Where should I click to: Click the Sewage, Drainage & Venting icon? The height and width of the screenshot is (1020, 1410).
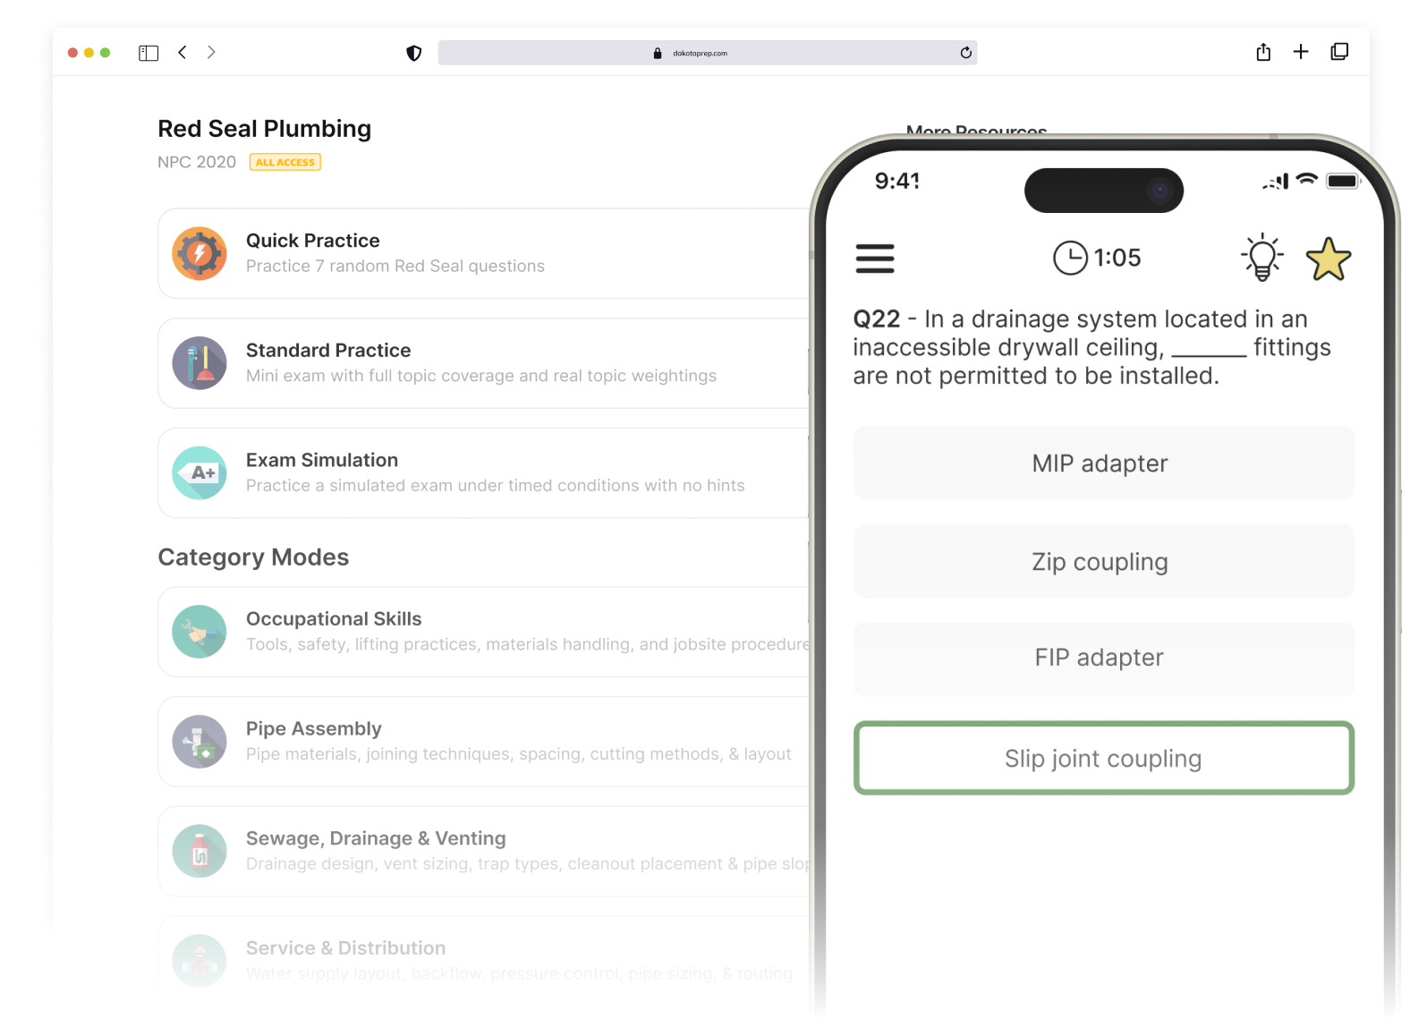[x=199, y=852]
